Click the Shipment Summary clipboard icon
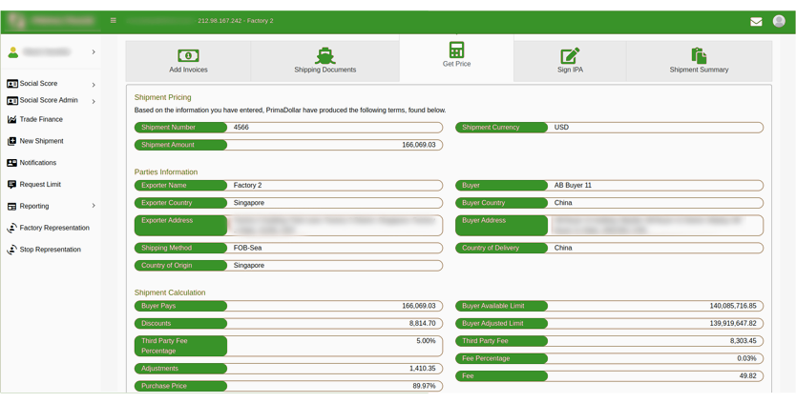Screen dimensions: 796x403 tap(699, 56)
